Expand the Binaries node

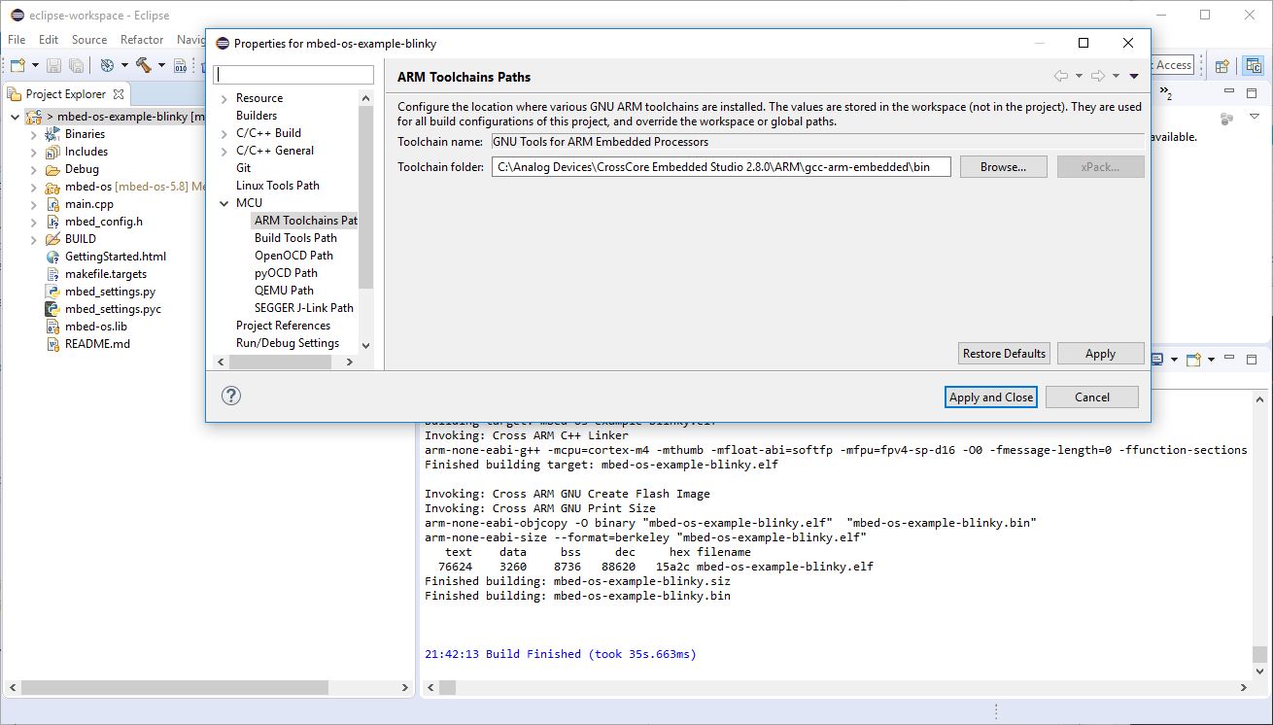coord(33,134)
